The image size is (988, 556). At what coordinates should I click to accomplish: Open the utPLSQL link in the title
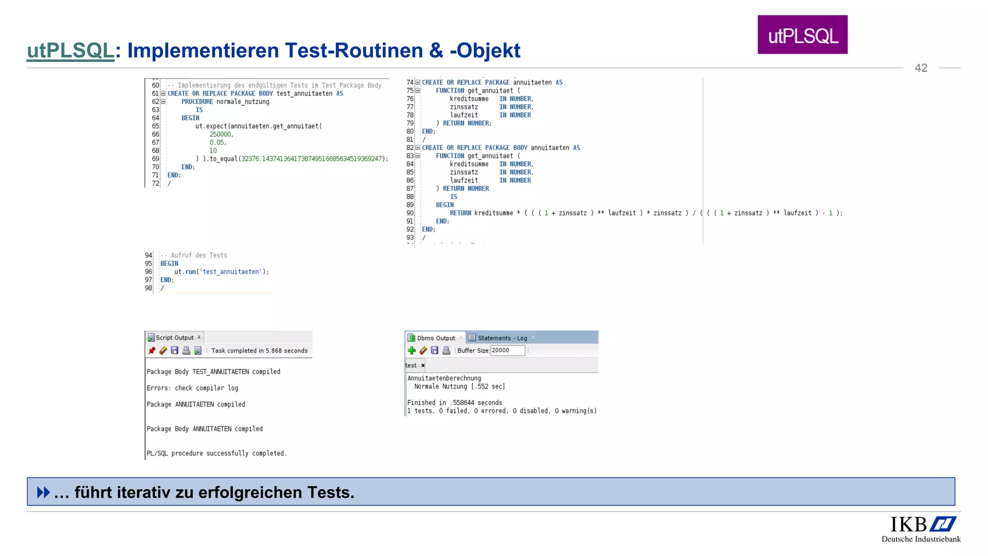tap(70, 51)
